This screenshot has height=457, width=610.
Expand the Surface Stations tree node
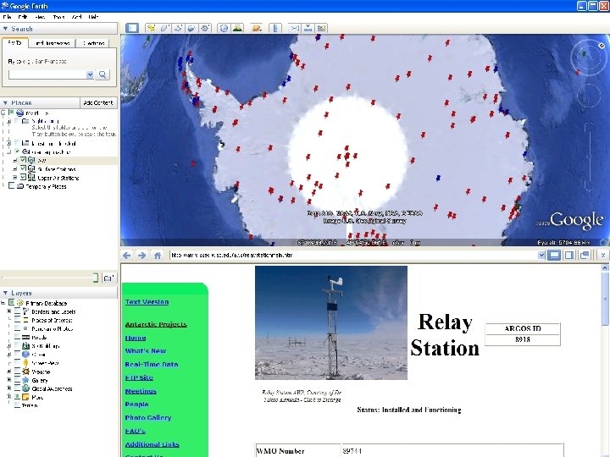[14, 169]
